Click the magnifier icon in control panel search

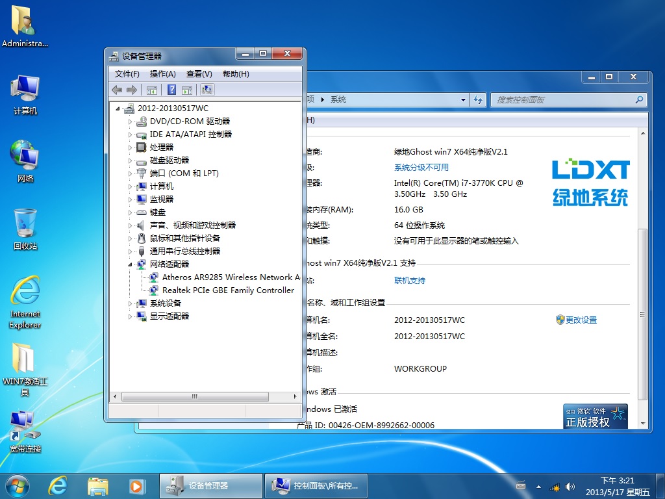[639, 99]
